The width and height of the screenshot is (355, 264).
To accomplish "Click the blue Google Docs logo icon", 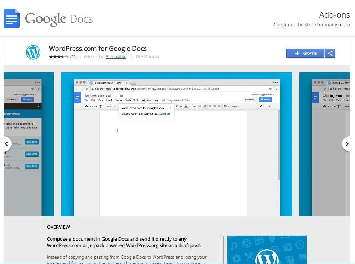I will [12, 18].
